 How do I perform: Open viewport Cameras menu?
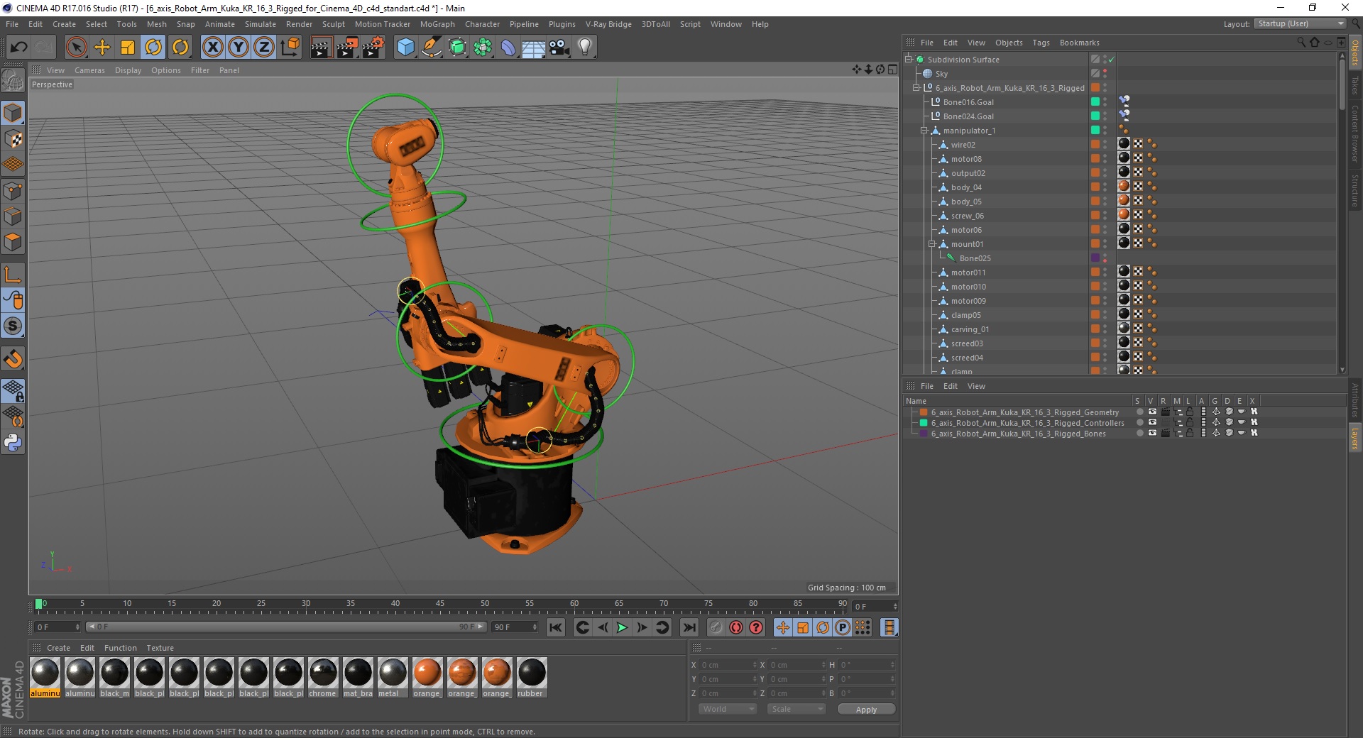[x=89, y=70]
